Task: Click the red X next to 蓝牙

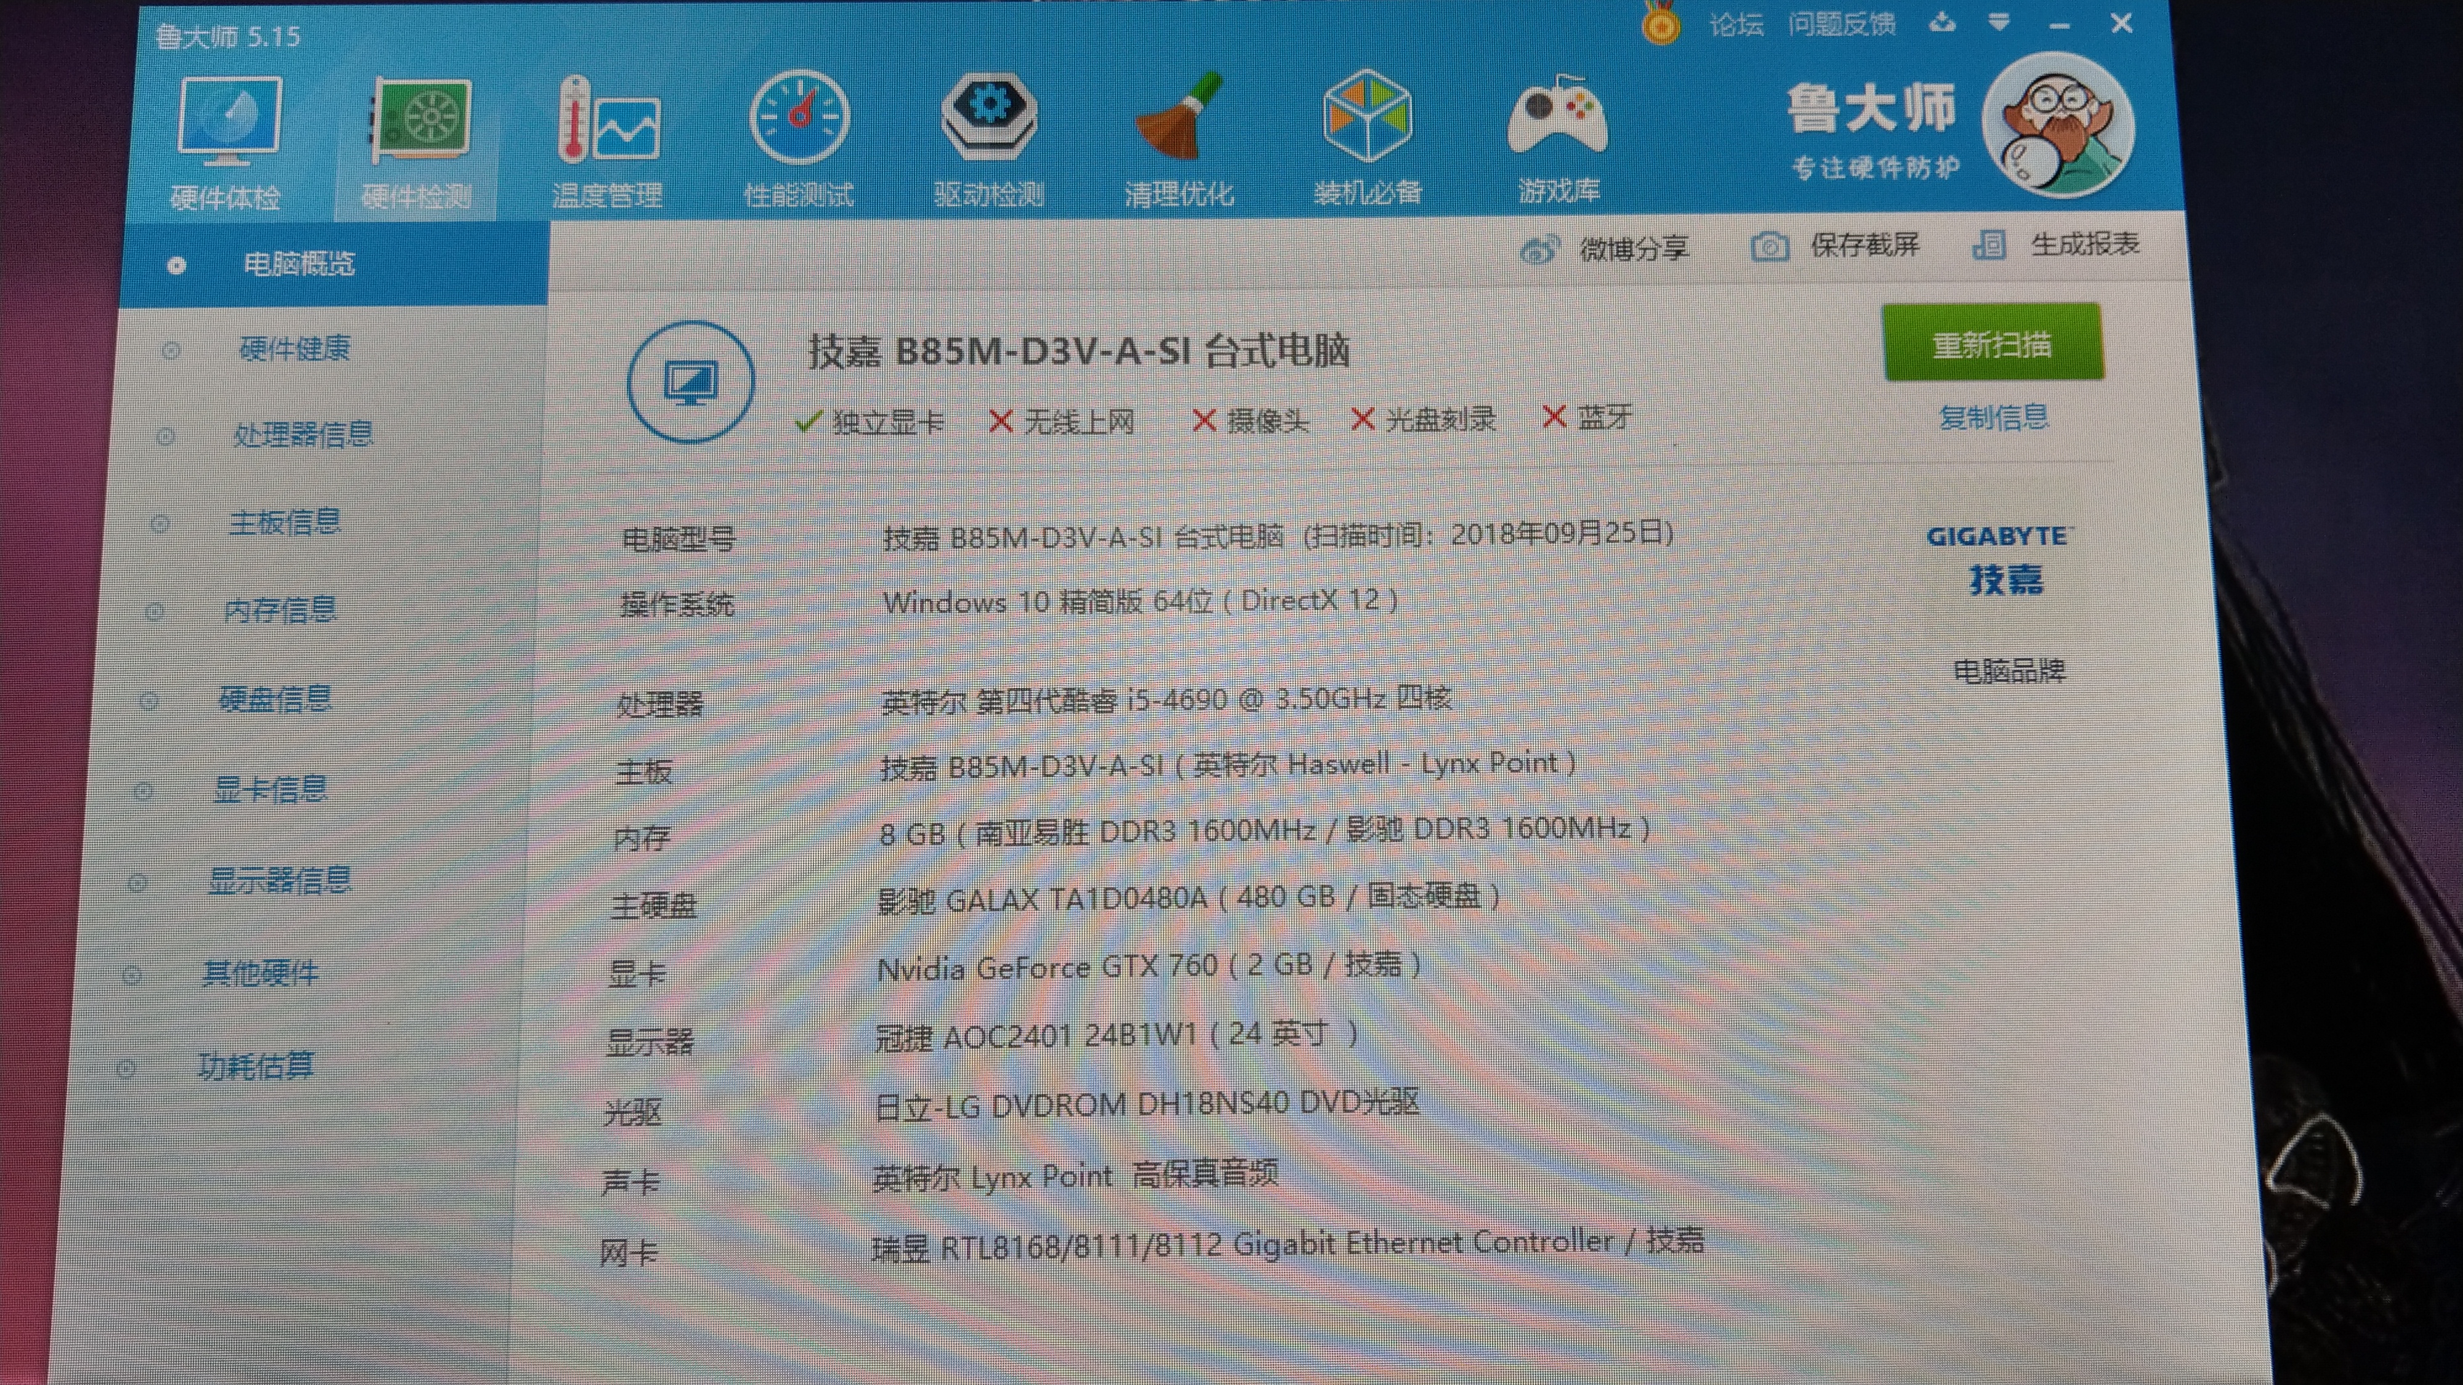Action: pyautogui.click(x=1554, y=418)
